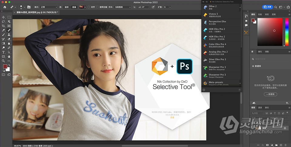The height and width of the screenshot is (147, 291).
Task: Select the Crop tool
Action: pyautogui.click(x=3, y=26)
